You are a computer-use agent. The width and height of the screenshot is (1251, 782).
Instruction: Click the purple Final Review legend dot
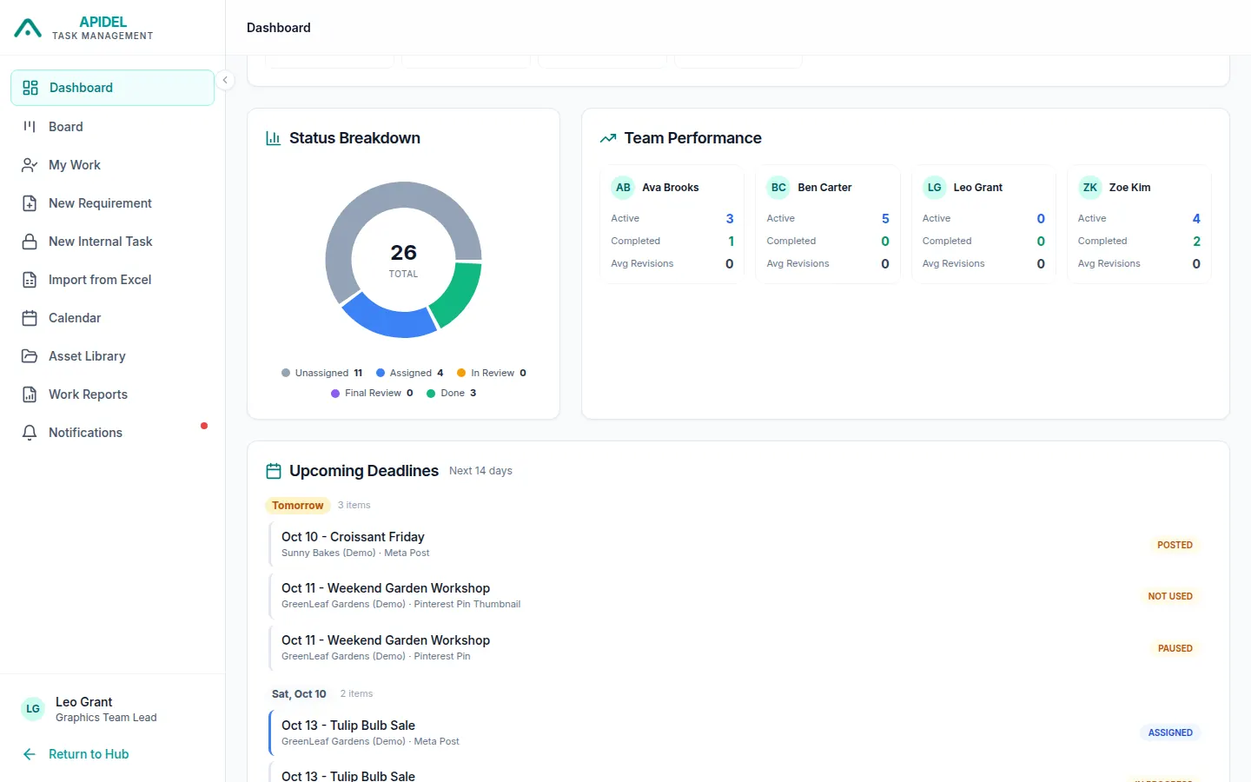(x=335, y=394)
